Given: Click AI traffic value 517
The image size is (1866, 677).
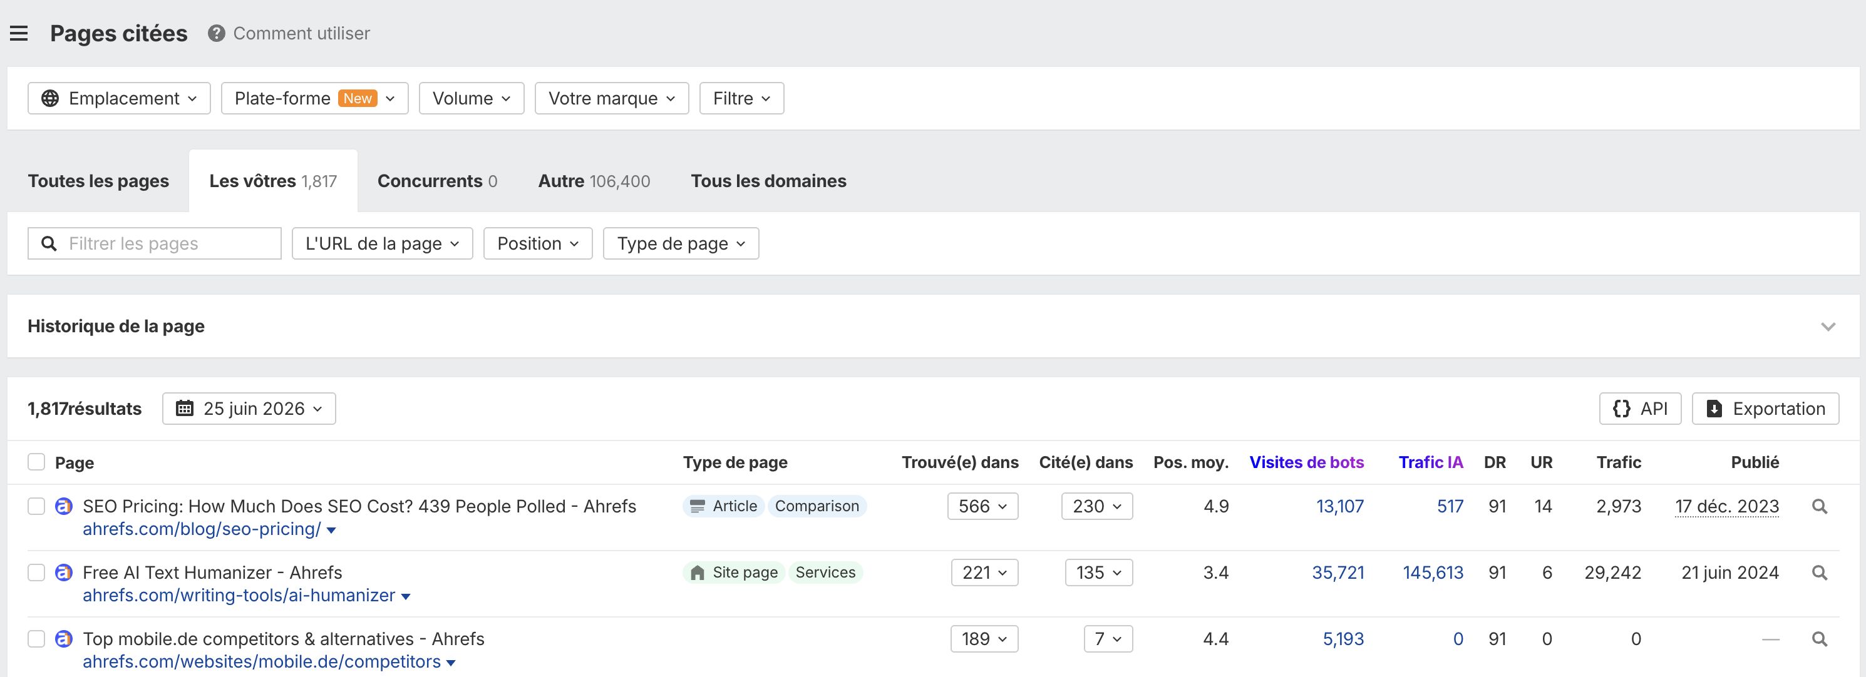Looking at the screenshot, I should pos(1450,506).
